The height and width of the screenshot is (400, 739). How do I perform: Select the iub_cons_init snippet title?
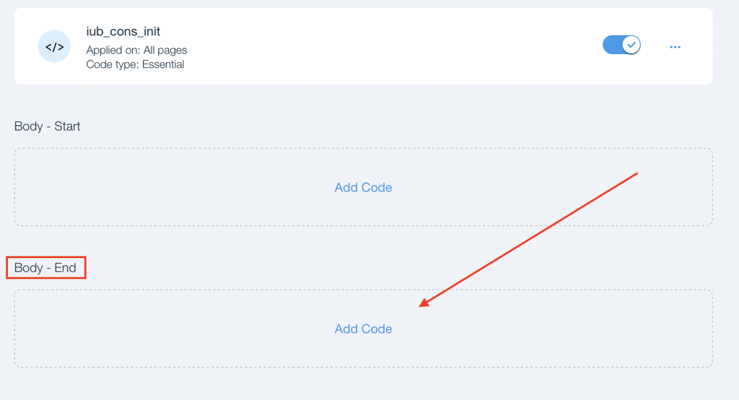click(123, 32)
